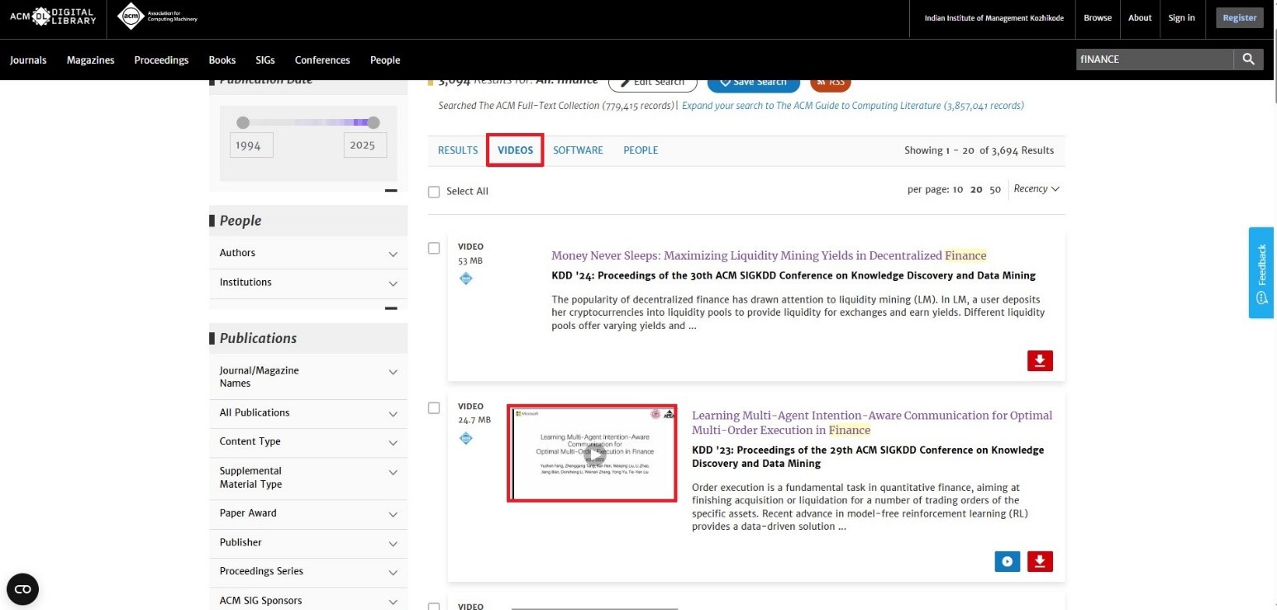Click the Association for Computing Machinery logo
Viewport: 1277px width, 610px height.
[158, 17]
